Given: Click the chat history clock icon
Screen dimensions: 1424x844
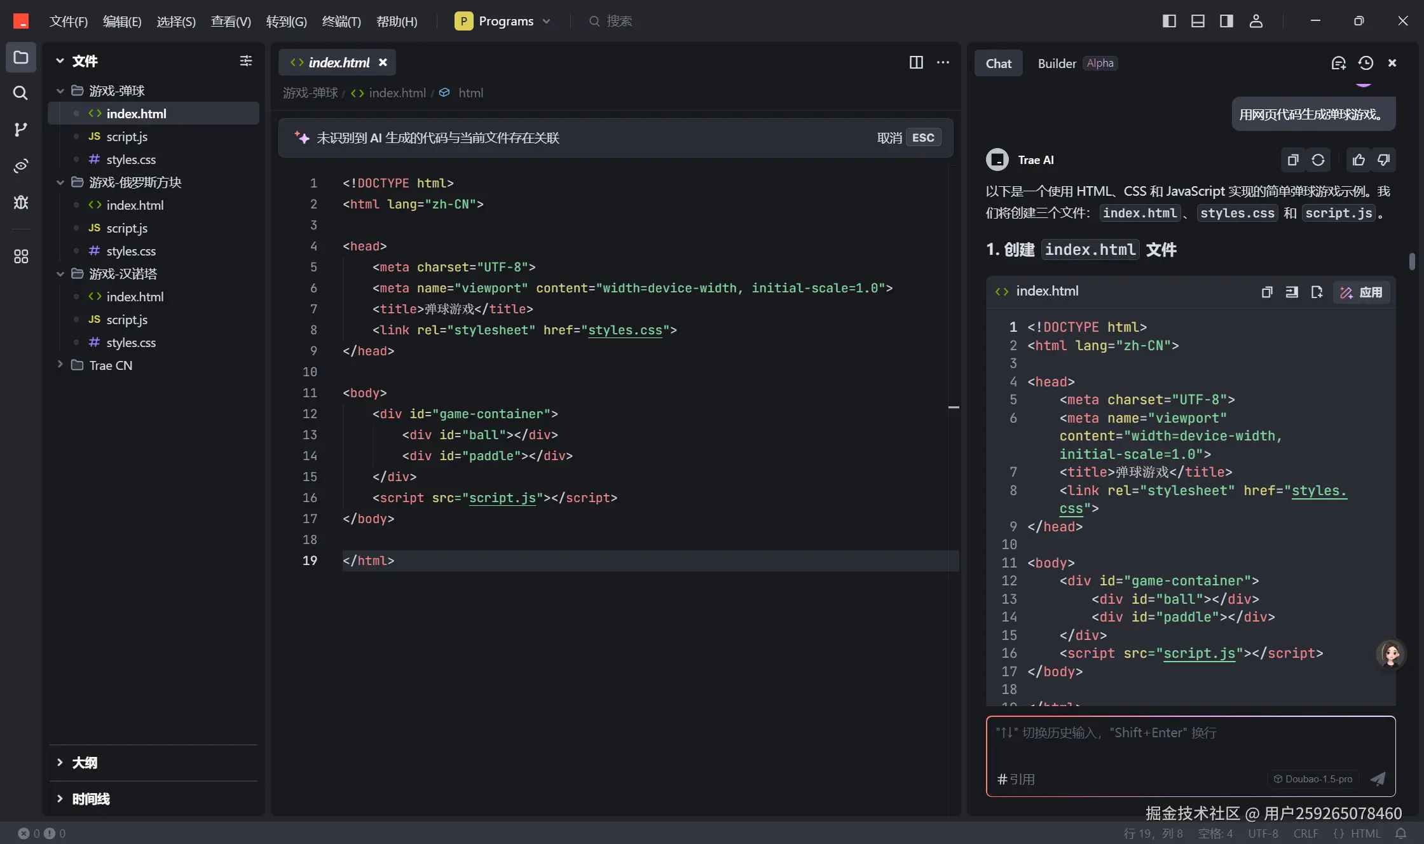Looking at the screenshot, I should tap(1366, 63).
